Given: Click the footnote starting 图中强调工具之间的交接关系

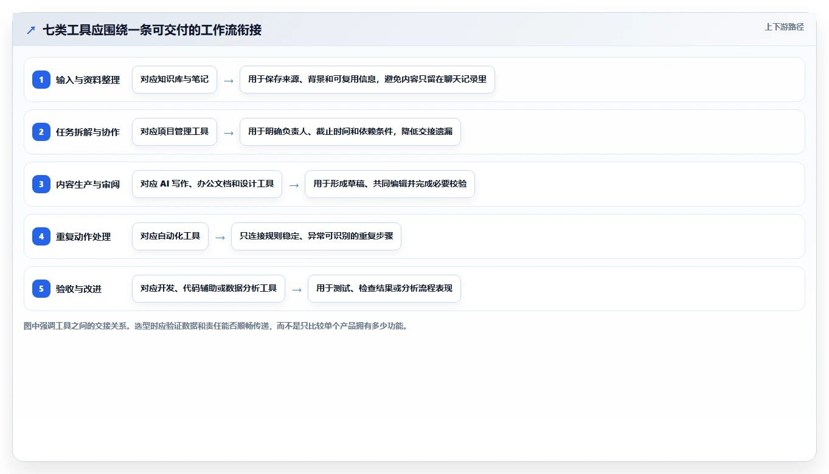Looking at the screenshot, I should (x=216, y=326).
